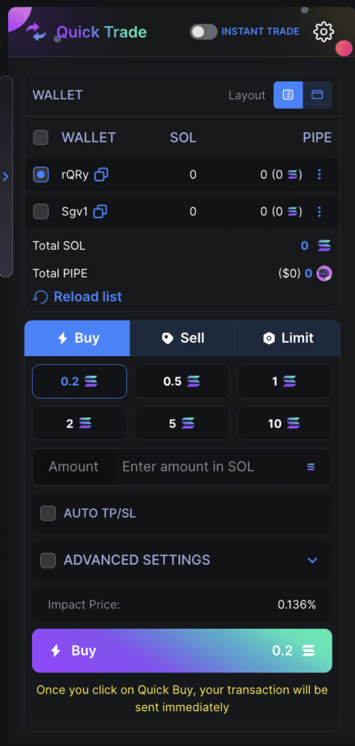Screen dimensions: 355x746
Task: Switch to card layout icon
Action: 317,95
